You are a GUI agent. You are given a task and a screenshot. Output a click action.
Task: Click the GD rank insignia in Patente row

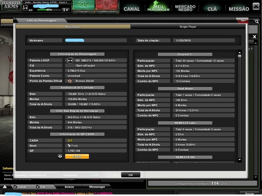tap(70, 61)
